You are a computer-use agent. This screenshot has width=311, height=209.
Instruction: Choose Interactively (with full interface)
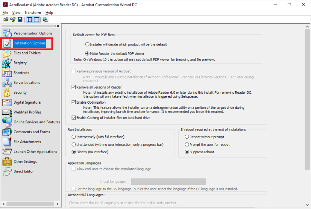point(73,137)
